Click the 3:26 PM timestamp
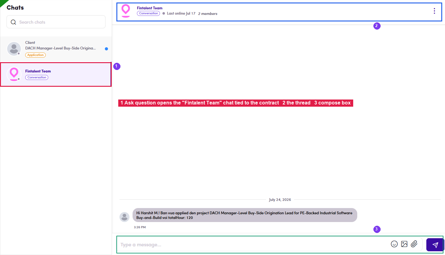Screen dimensions: 445x255 click(140, 227)
